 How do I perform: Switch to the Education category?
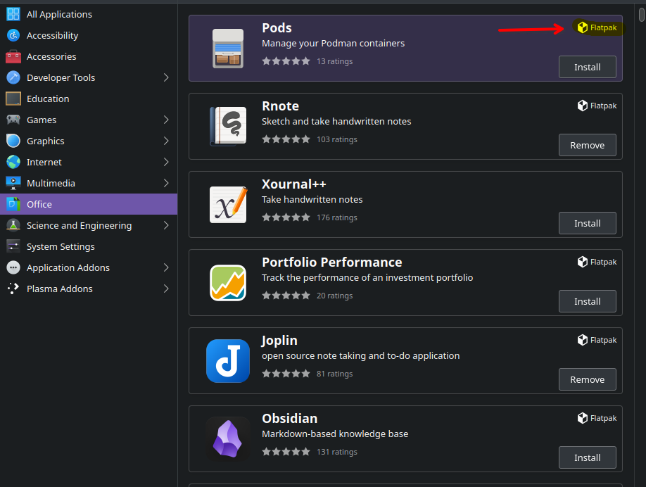[x=89, y=99]
